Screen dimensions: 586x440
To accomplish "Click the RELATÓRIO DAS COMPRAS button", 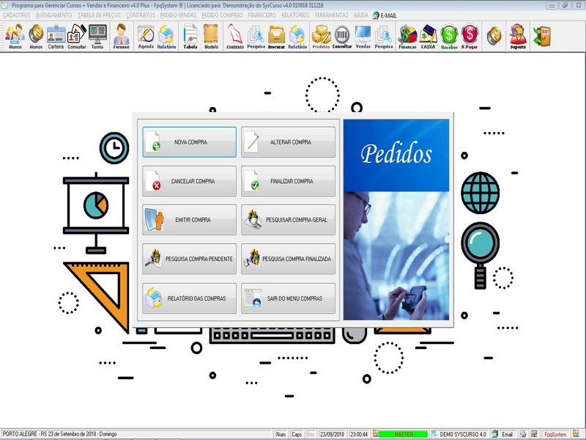I will pos(189,298).
